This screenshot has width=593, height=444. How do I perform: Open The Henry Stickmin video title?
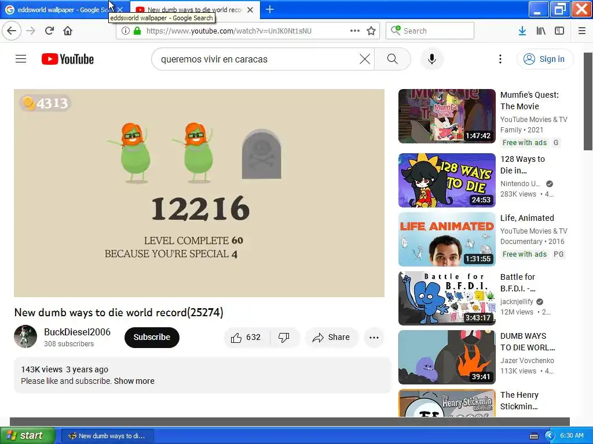[x=519, y=401]
